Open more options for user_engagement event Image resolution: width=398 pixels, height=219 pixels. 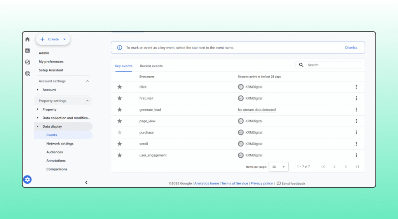356,155
